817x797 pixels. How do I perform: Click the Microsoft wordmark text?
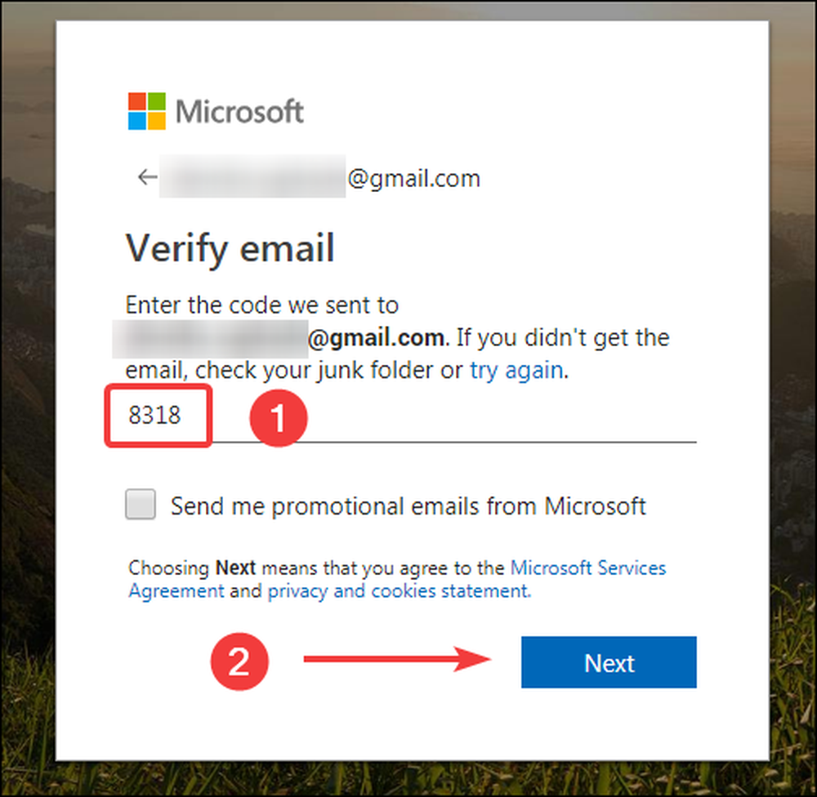[x=239, y=112]
